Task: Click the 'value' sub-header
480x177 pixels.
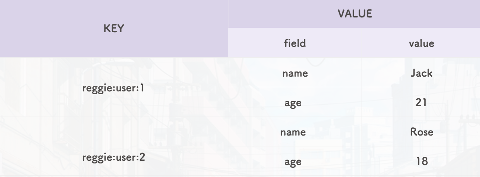Action: pyautogui.click(x=421, y=43)
